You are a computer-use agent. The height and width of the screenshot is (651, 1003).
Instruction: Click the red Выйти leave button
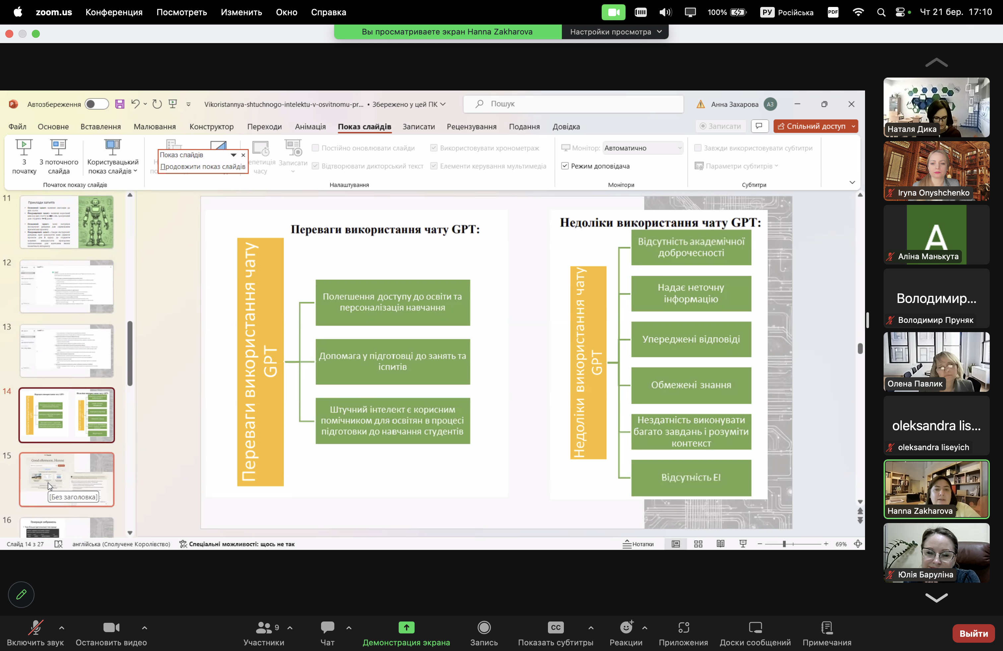click(973, 633)
